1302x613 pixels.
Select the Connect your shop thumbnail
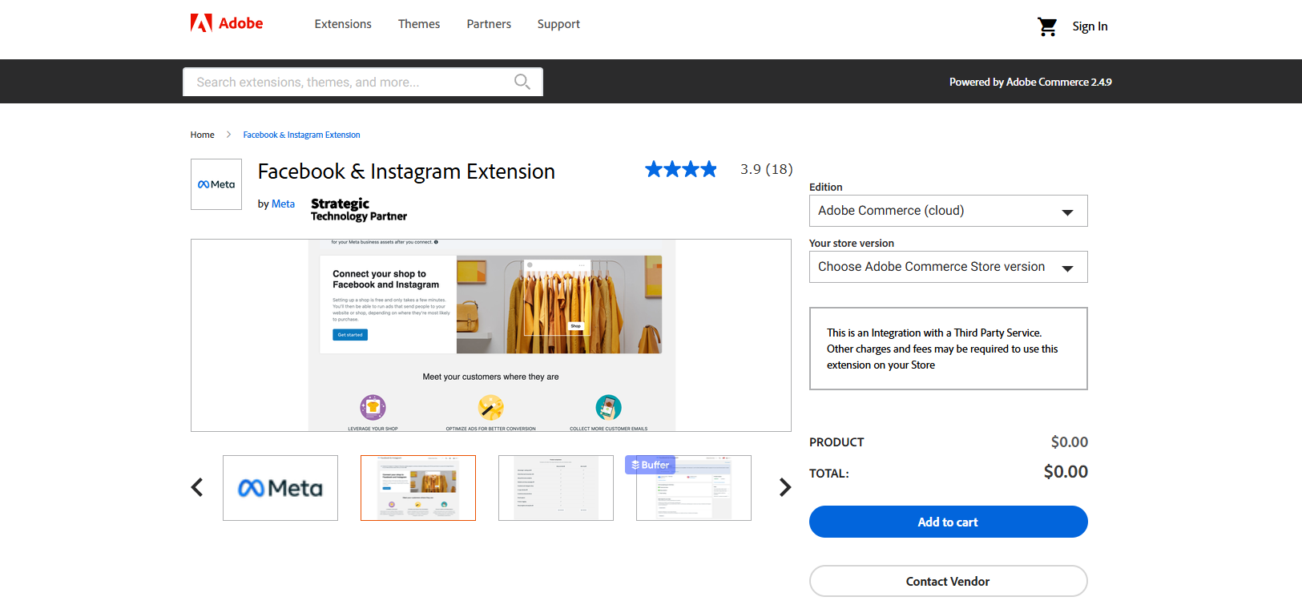click(418, 488)
